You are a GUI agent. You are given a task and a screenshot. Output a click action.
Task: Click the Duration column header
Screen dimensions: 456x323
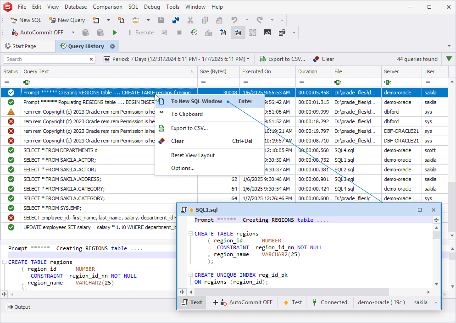(x=313, y=71)
